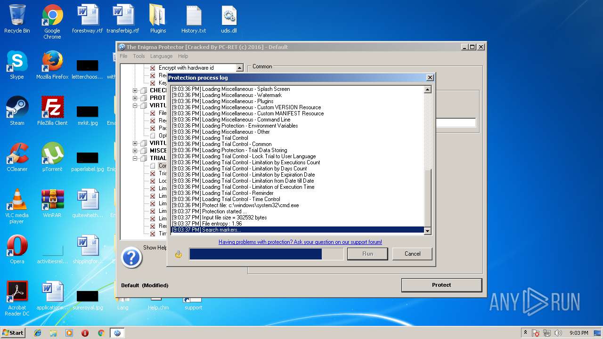Click the Chrome icon on the taskbar

pyautogui.click(x=101, y=333)
